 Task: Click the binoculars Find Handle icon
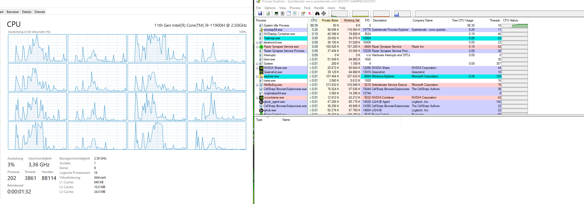click(x=317, y=14)
